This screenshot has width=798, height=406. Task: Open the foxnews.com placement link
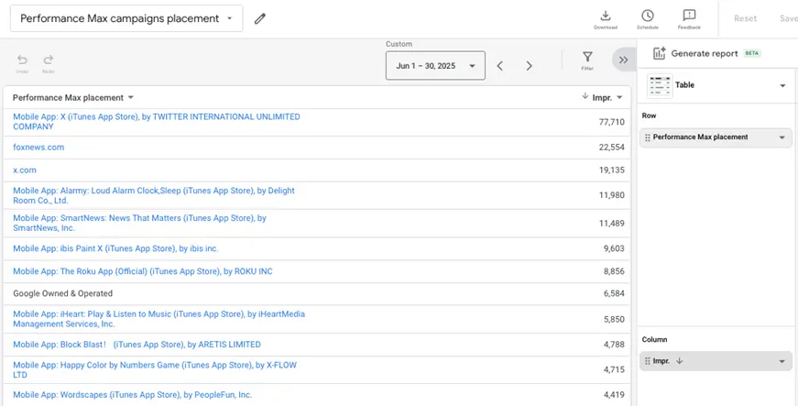coord(38,147)
